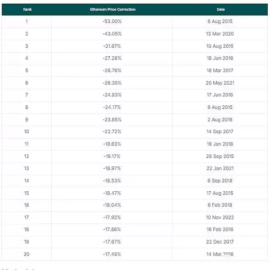Select the -26.78% correction entry
270x270 pixels.
pos(112,71)
